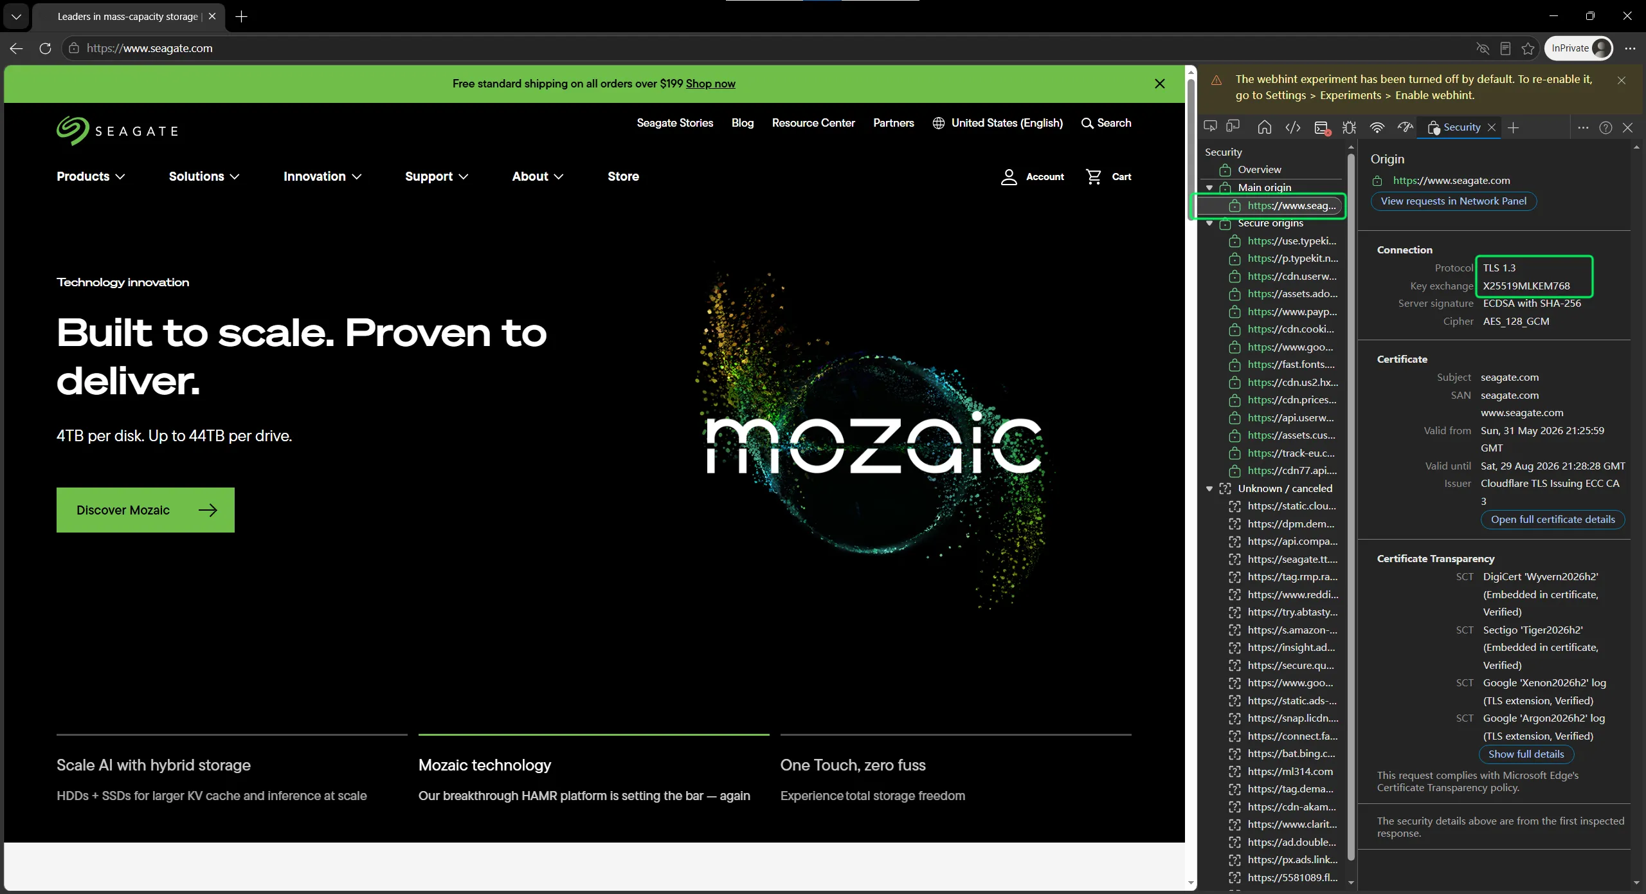Activate the Inspect element tool in DevTools
The image size is (1646, 894).
1211,127
